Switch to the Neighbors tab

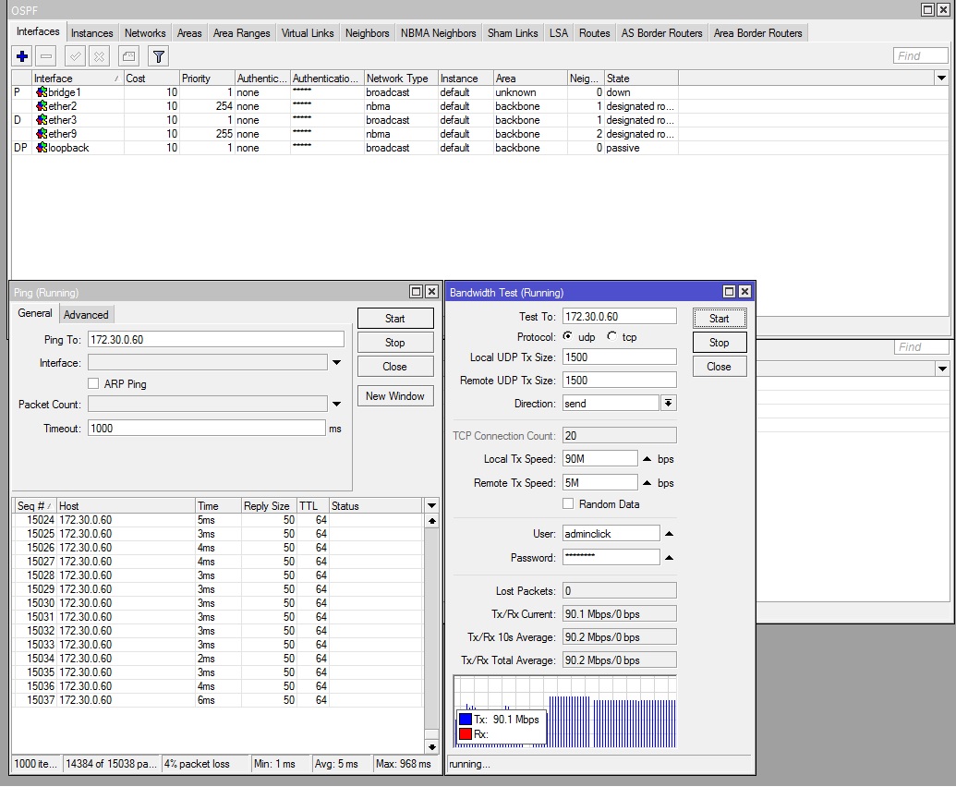(367, 33)
